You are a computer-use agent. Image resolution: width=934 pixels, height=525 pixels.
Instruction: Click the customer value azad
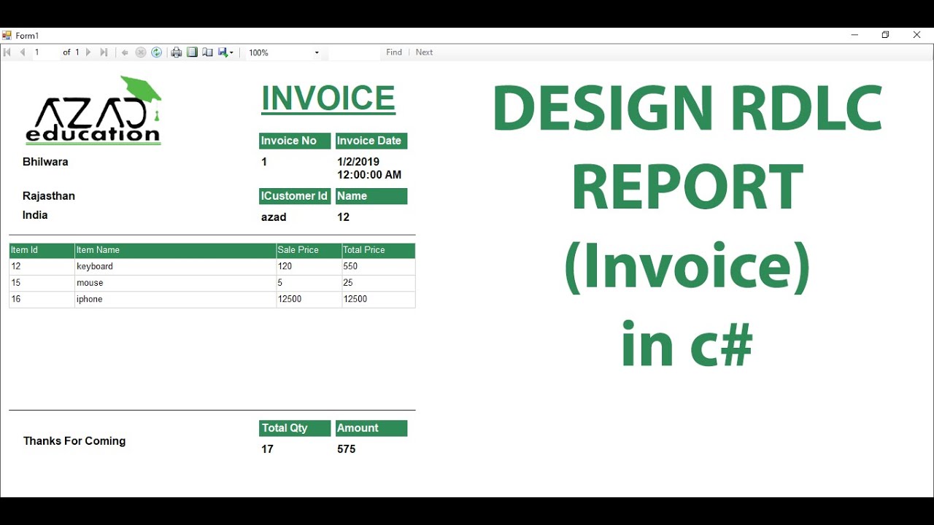[x=274, y=217]
